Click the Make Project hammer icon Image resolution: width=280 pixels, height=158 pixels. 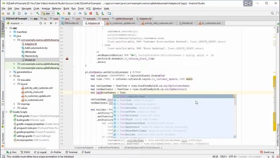38,14
